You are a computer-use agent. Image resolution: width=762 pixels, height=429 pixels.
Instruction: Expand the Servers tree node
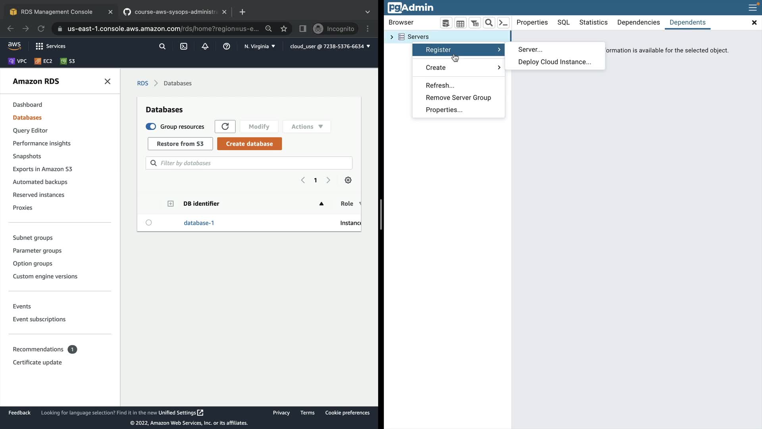[392, 37]
